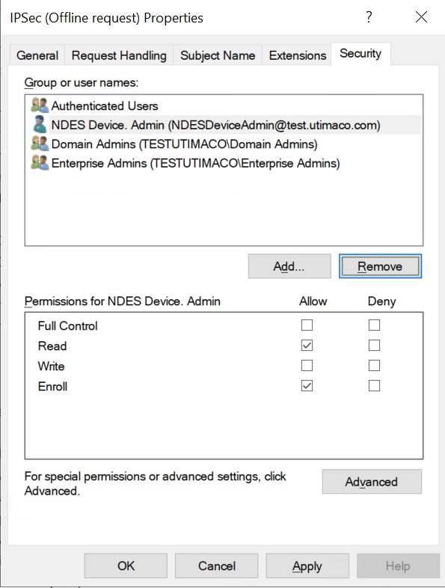Click the Authenticated Users group icon

[40, 105]
